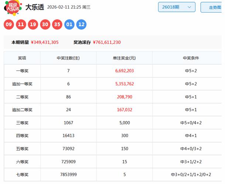Select the 中奖注数(注) column header
This screenshot has height=184, width=225.
tap(68, 58)
